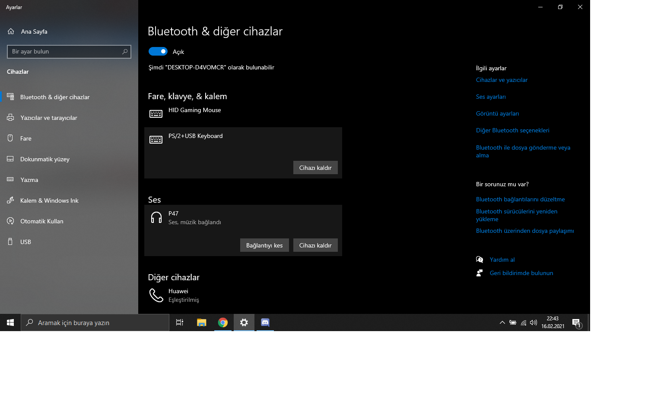This screenshot has width=648, height=407.
Task: Click Geri bildirimde bulunun link
Action: (x=521, y=273)
